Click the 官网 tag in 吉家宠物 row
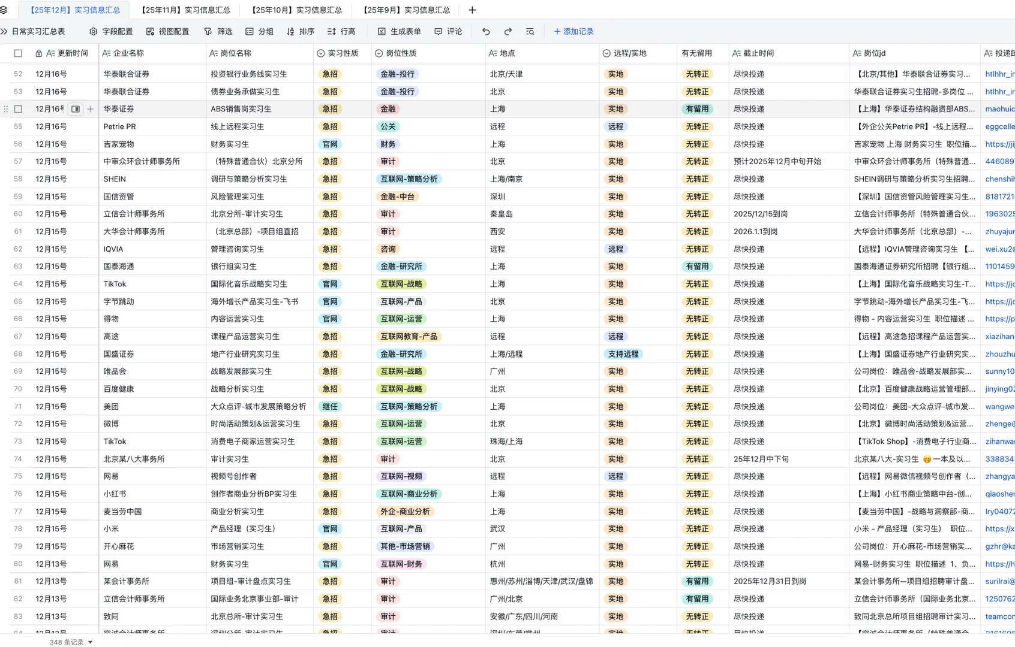 pyautogui.click(x=330, y=144)
